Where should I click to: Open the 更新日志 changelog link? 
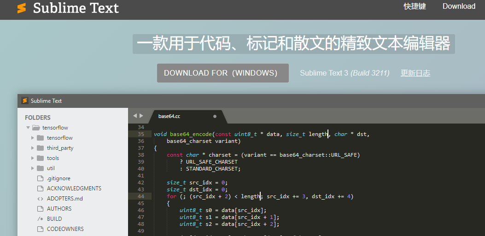point(415,73)
